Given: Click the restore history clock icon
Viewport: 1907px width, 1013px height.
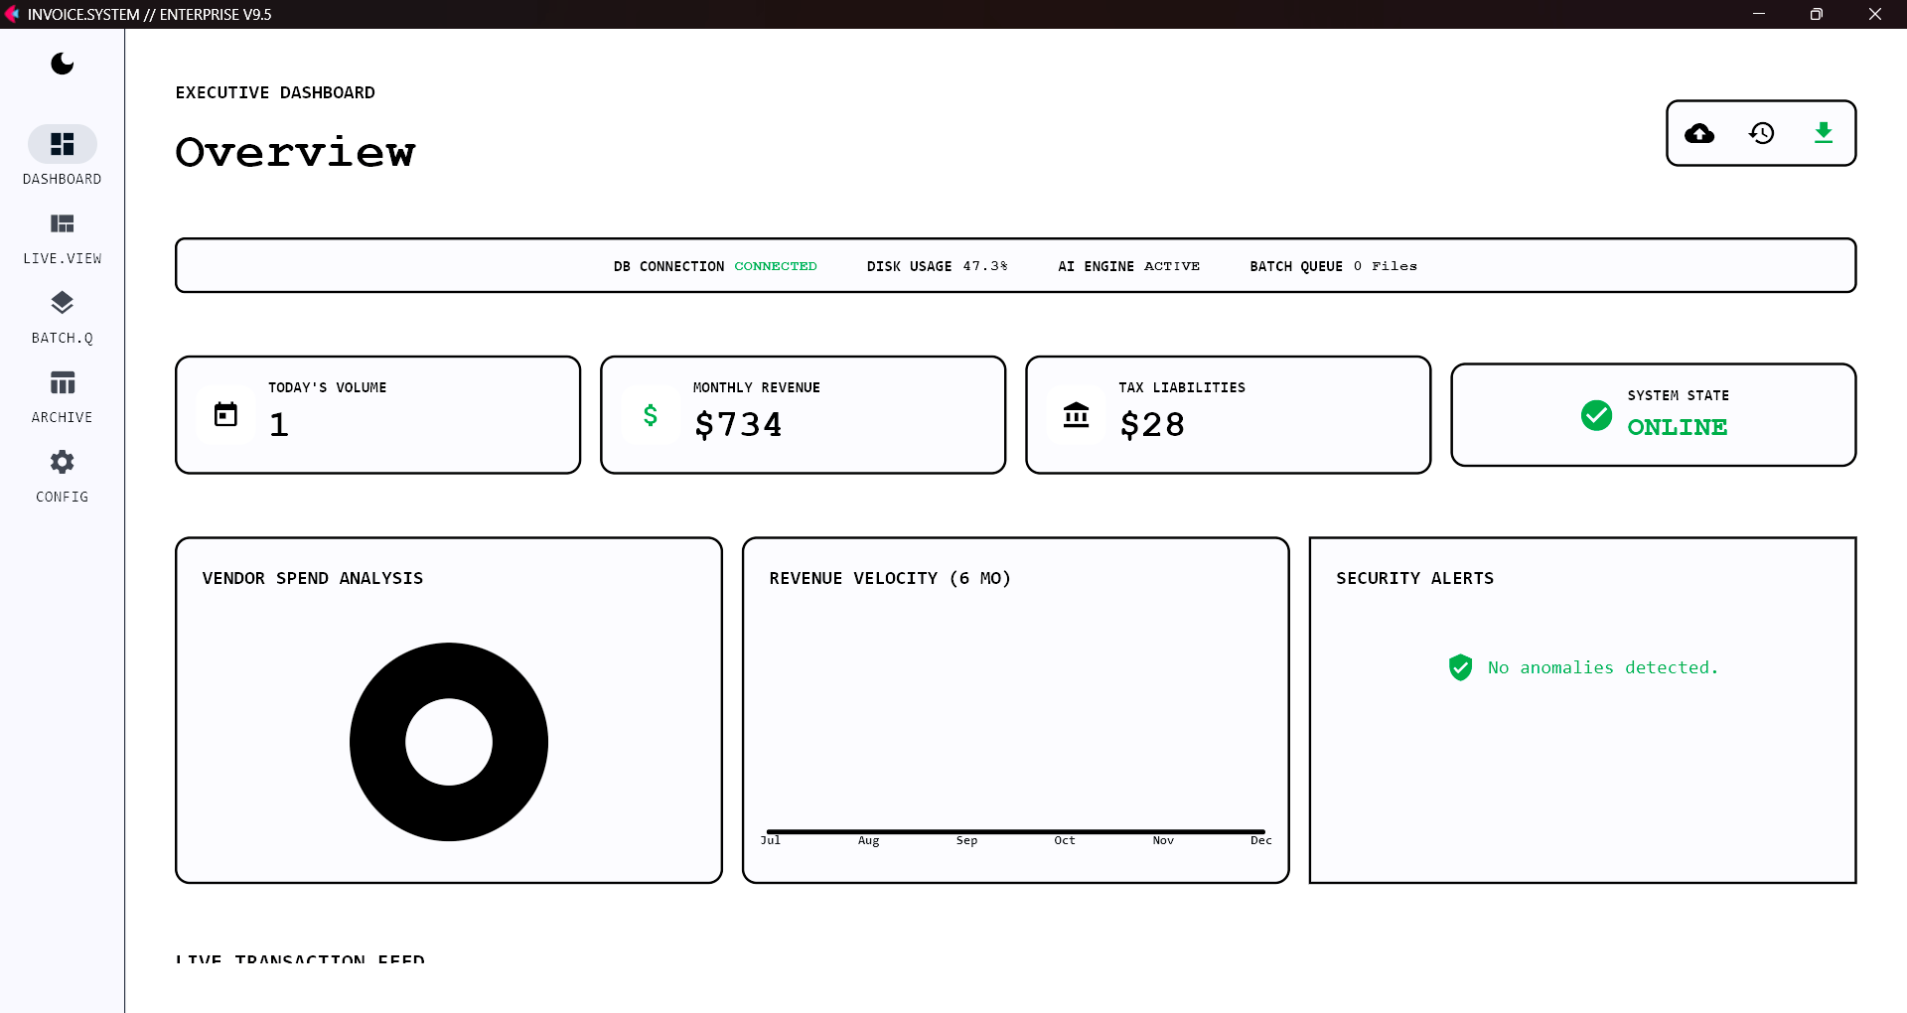Looking at the screenshot, I should coord(1761,133).
